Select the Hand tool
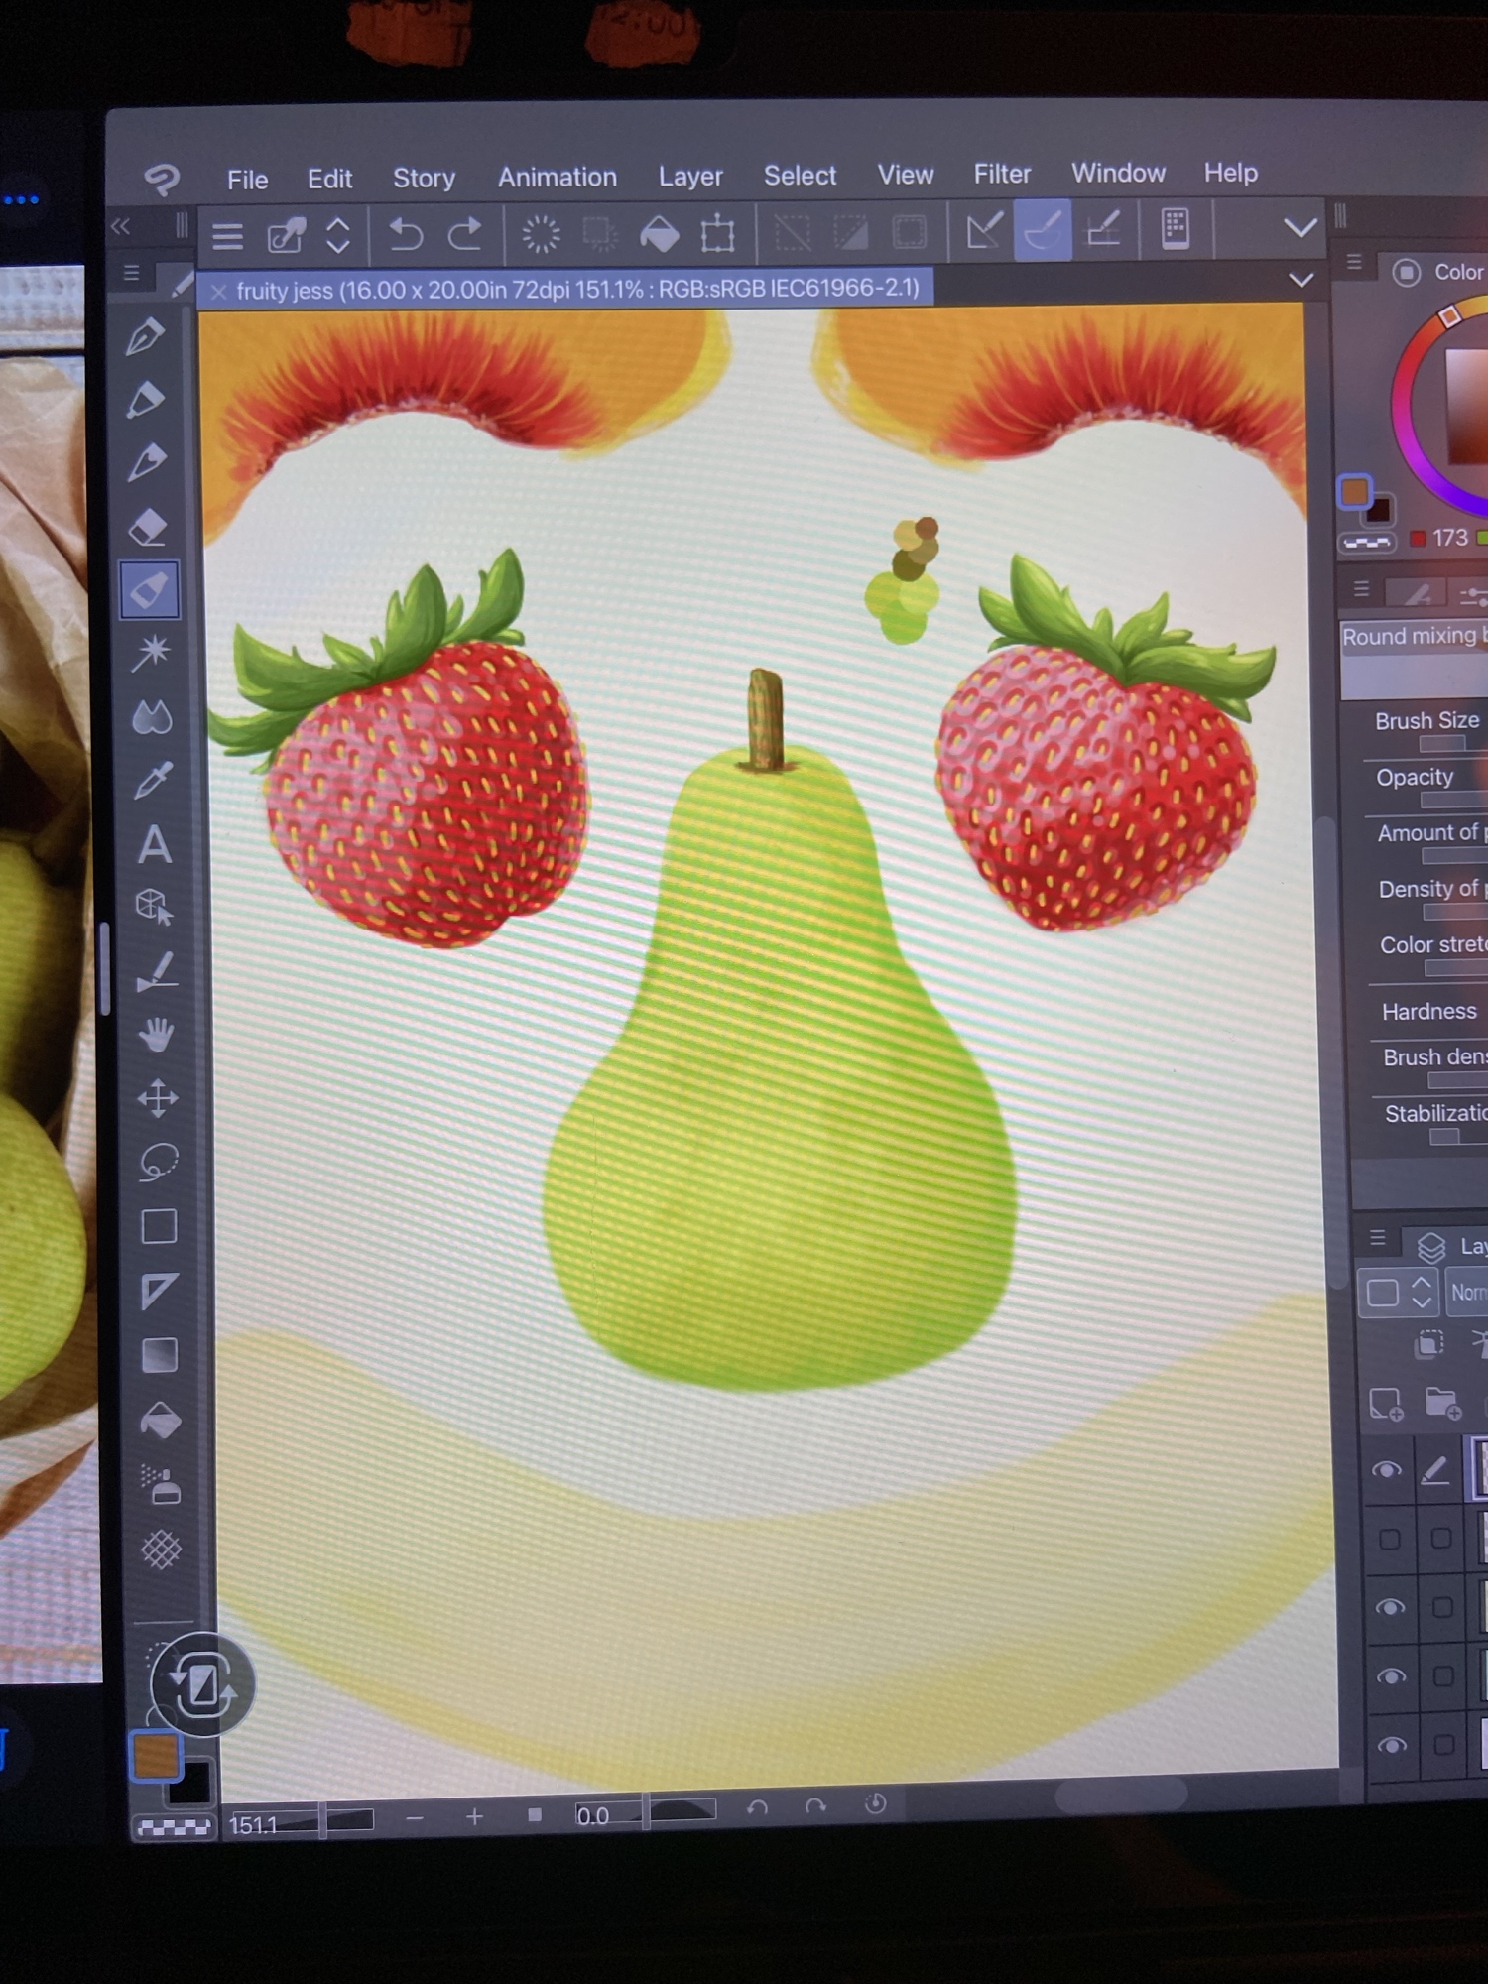Viewport: 1488px width, 1984px height. pos(156,1035)
